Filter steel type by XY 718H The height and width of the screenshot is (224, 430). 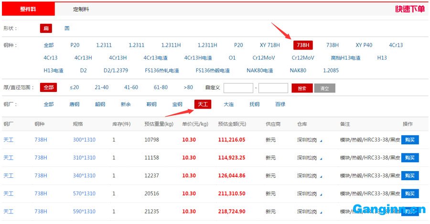[x=269, y=45]
